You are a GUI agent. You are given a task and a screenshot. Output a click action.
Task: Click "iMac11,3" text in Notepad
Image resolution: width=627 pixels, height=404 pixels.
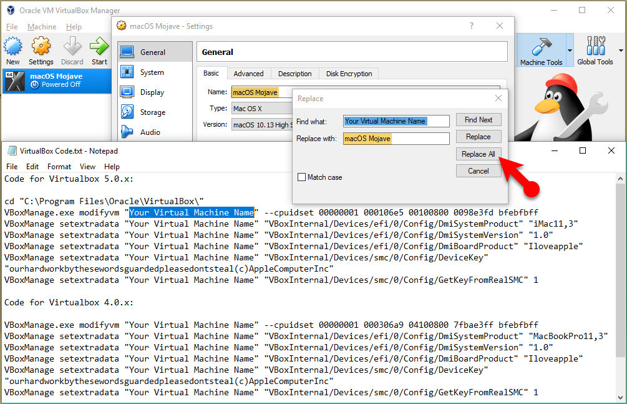[x=553, y=224]
